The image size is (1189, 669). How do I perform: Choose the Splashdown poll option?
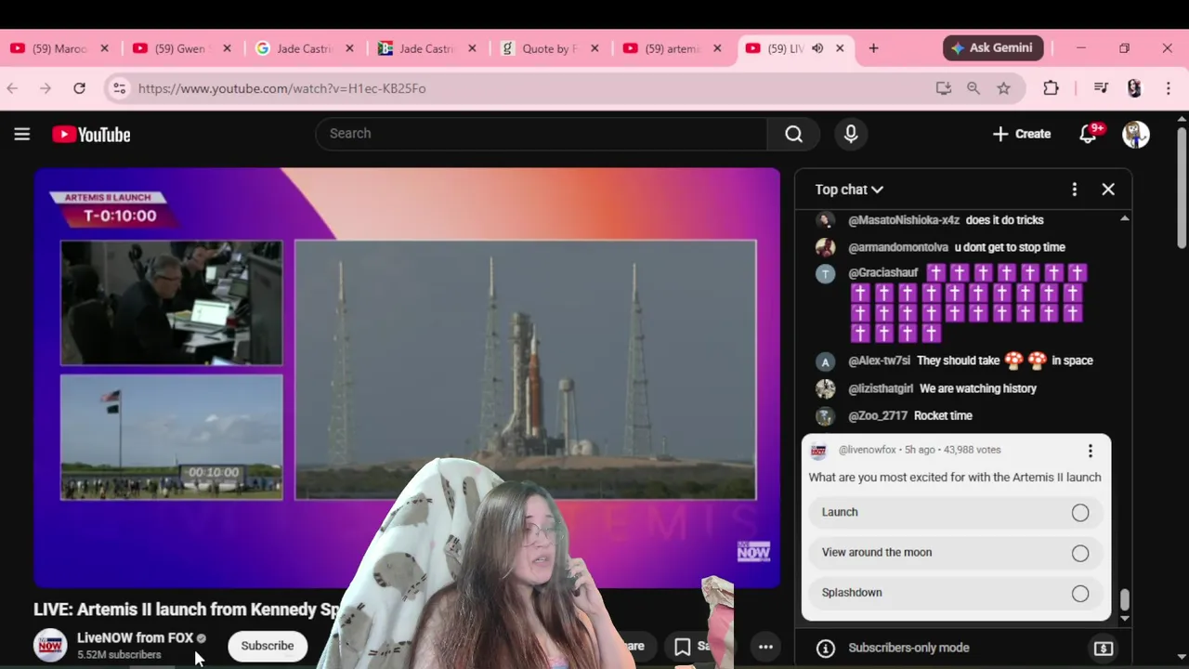tap(957, 593)
